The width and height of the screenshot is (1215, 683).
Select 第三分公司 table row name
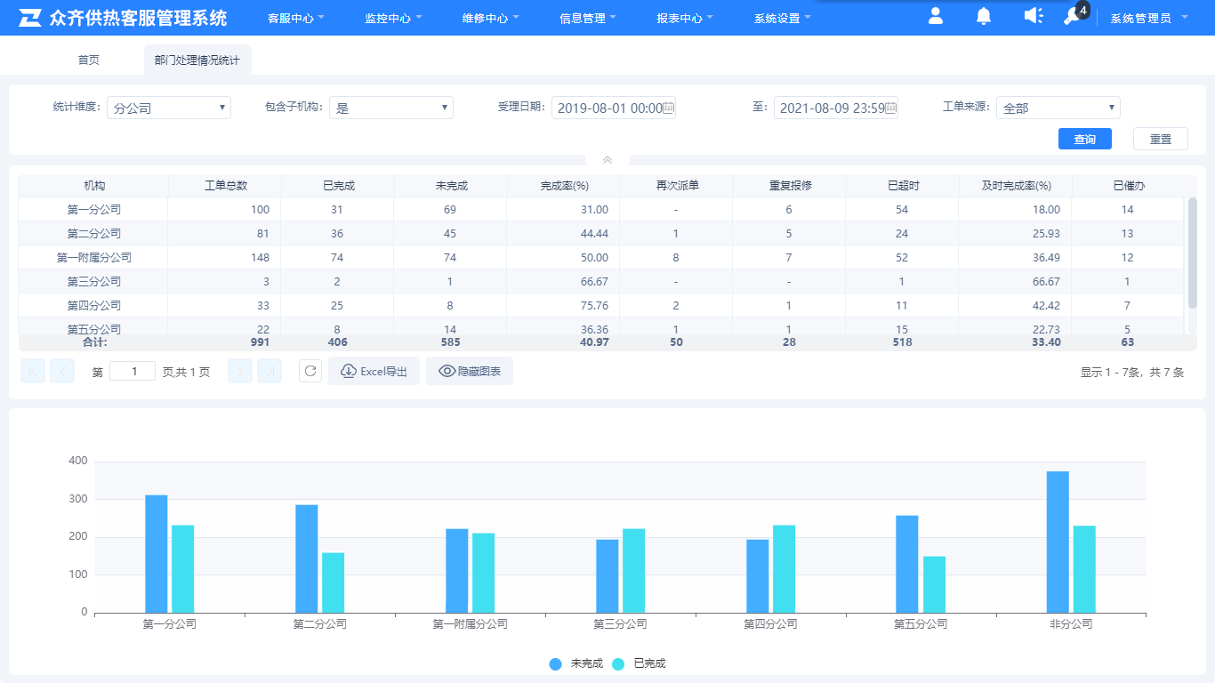click(94, 282)
